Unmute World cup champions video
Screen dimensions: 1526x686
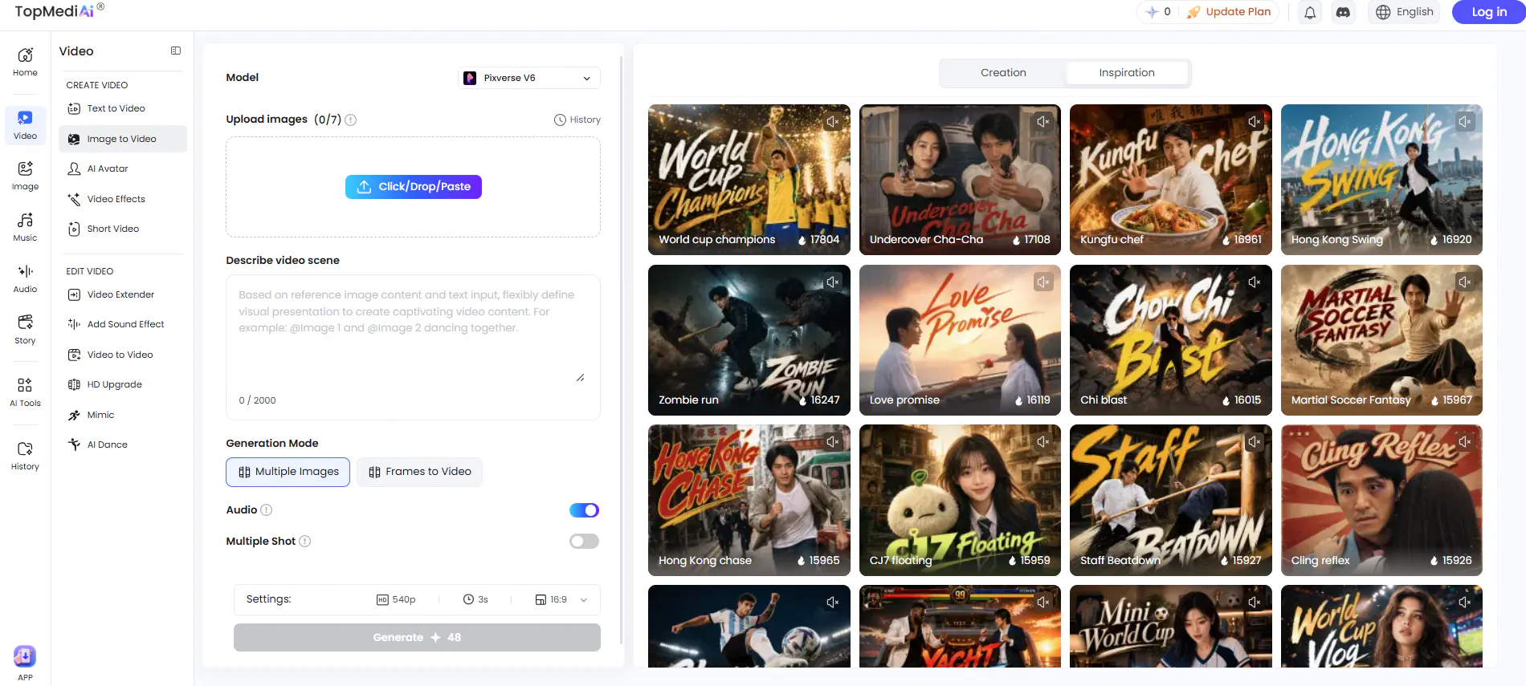832,122
